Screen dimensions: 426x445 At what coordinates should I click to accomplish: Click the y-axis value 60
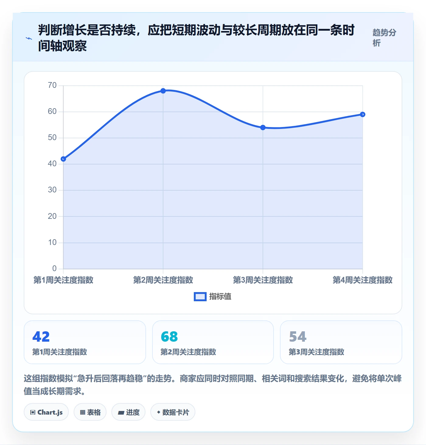52,112
